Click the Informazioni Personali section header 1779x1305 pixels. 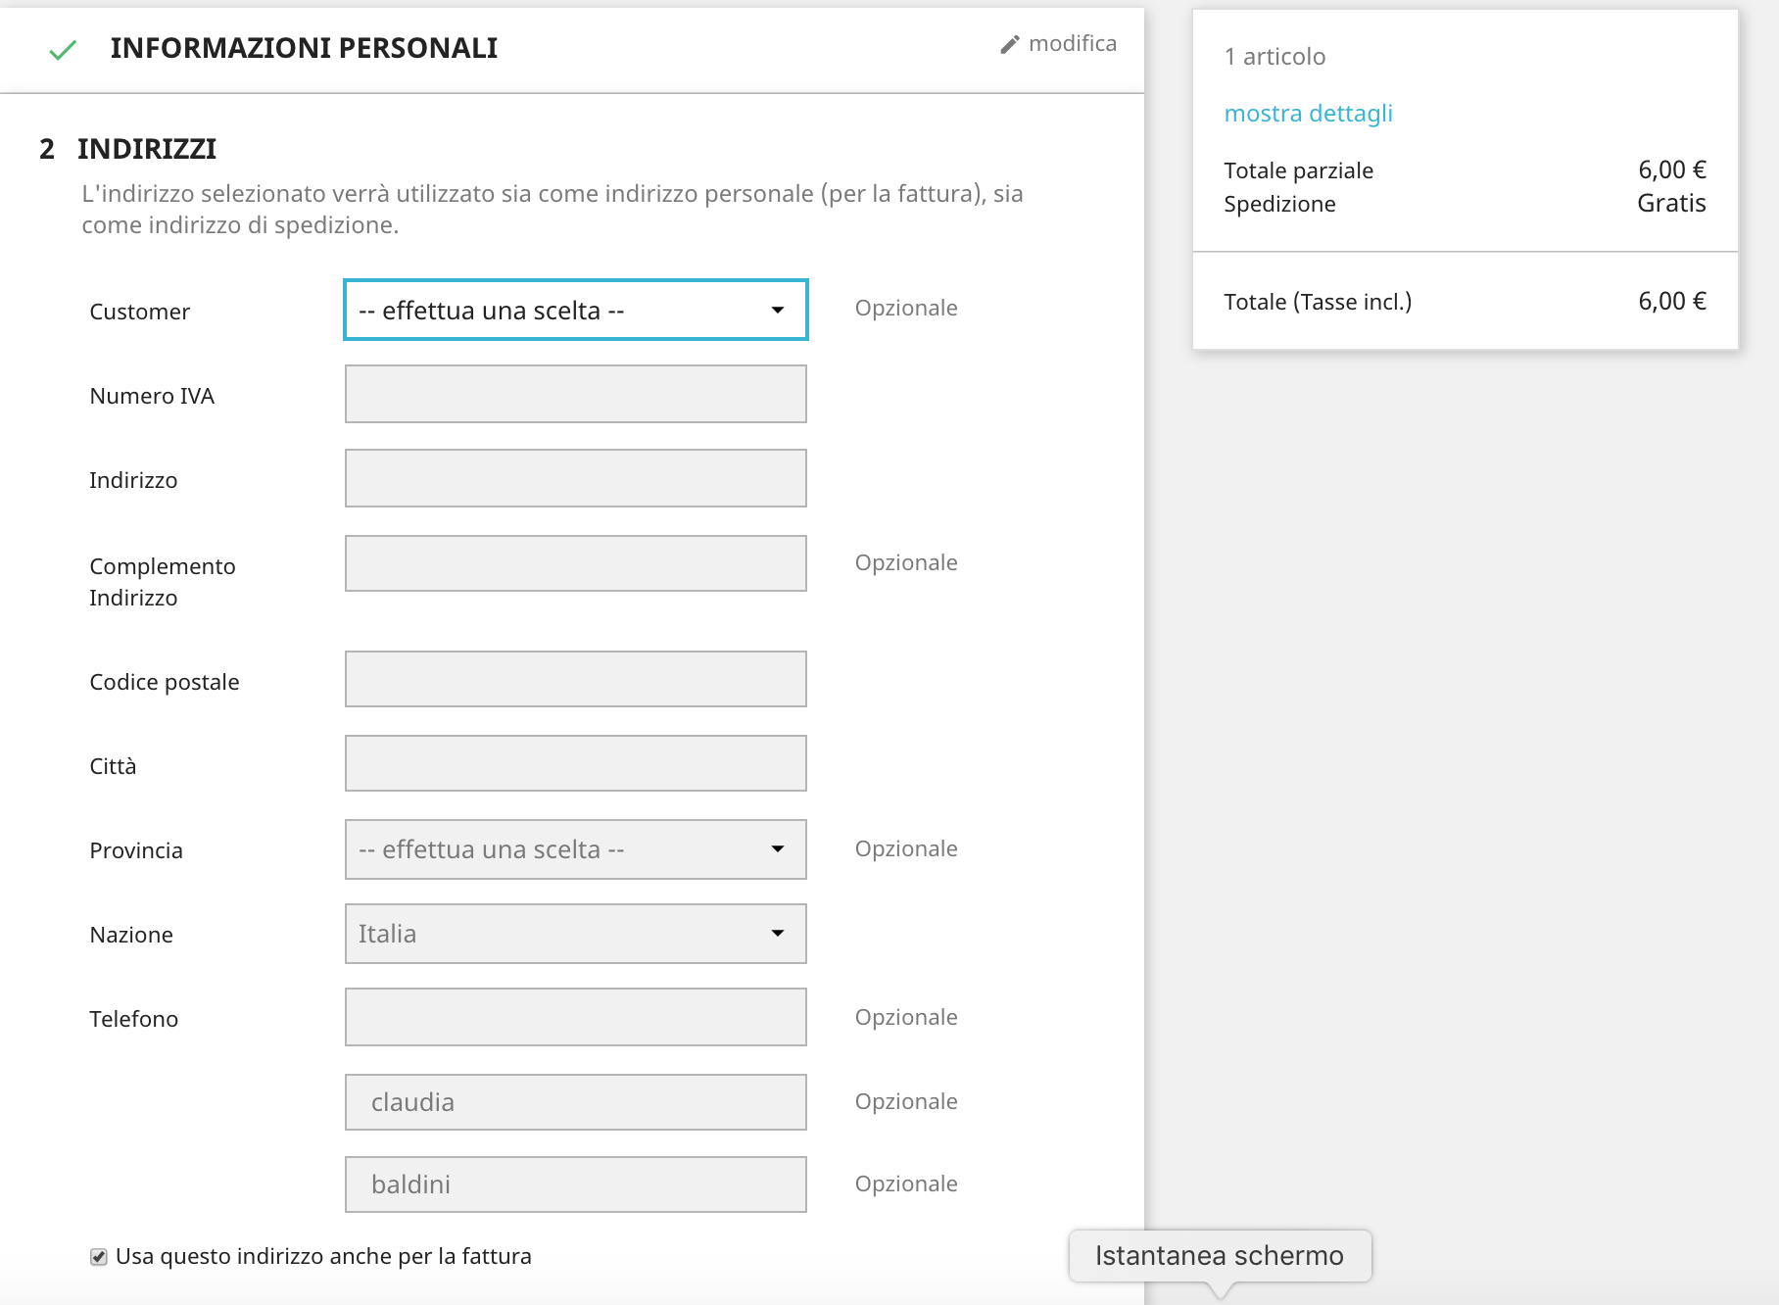[x=304, y=48]
